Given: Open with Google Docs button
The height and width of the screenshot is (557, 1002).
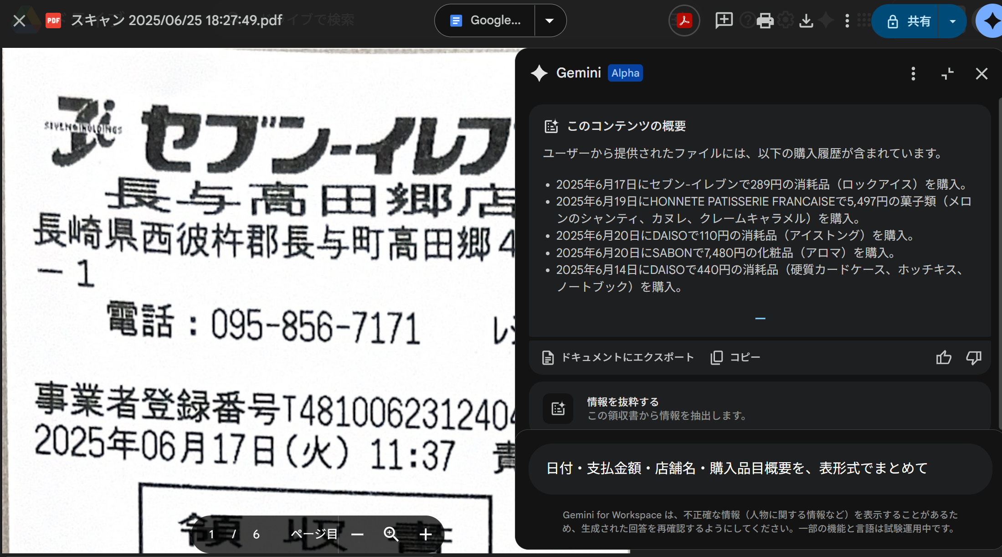Looking at the screenshot, I should (x=485, y=21).
